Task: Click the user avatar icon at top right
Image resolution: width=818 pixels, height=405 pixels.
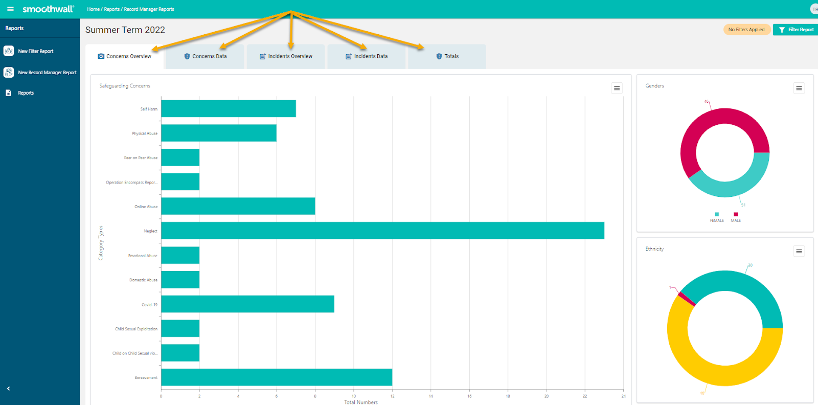Action: click(x=814, y=9)
